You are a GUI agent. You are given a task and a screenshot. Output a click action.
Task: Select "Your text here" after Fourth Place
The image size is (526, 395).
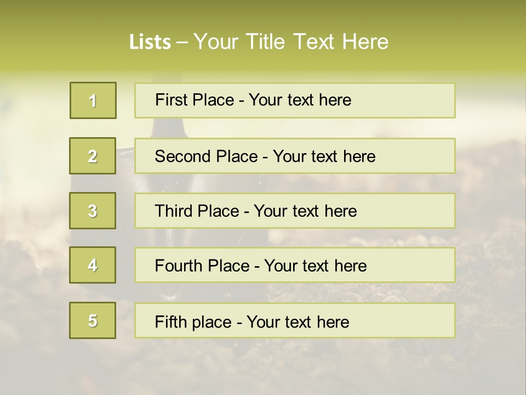click(315, 266)
